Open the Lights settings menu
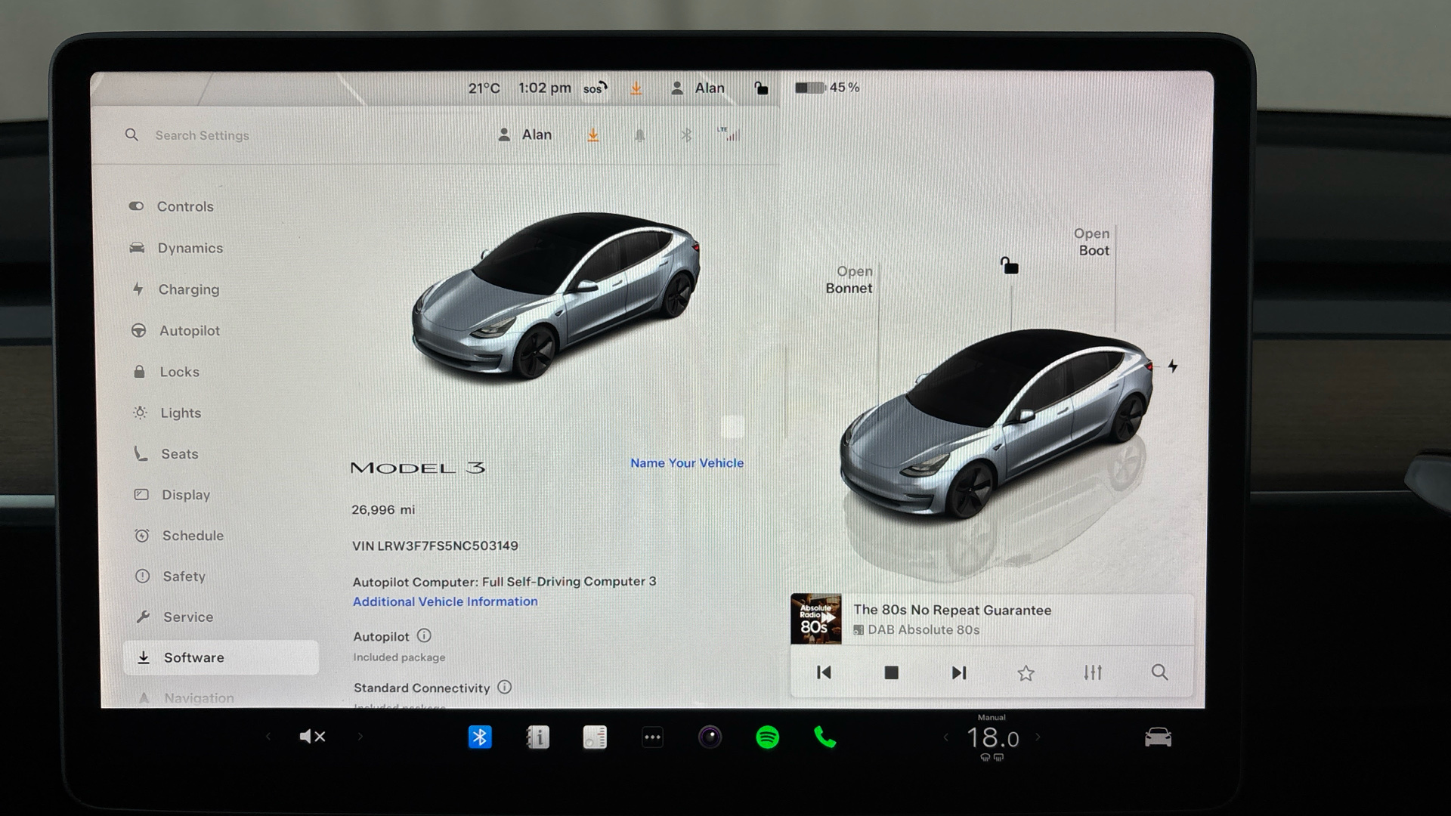 167,413
